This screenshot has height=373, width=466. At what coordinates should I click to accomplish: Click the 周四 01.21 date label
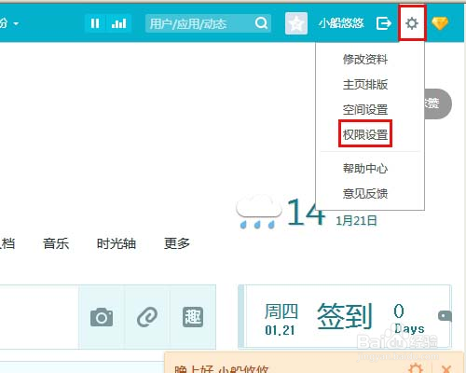[x=281, y=320]
